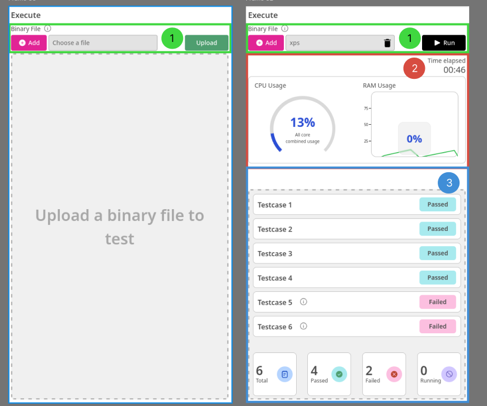Click Passed badge on Testcase 3
Screen dimensions: 487x406
pyautogui.click(x=438, y=253)
